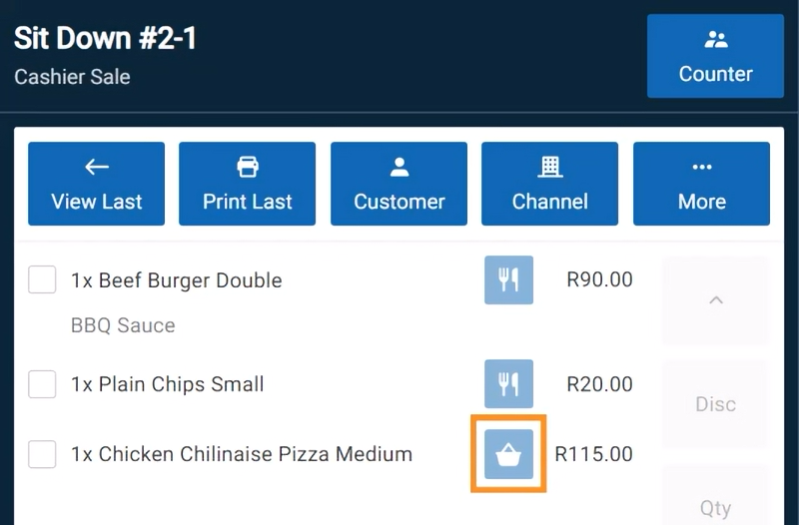Click the Customer person icon
This screenshot has height=525, width=799.
click(399, 167)
